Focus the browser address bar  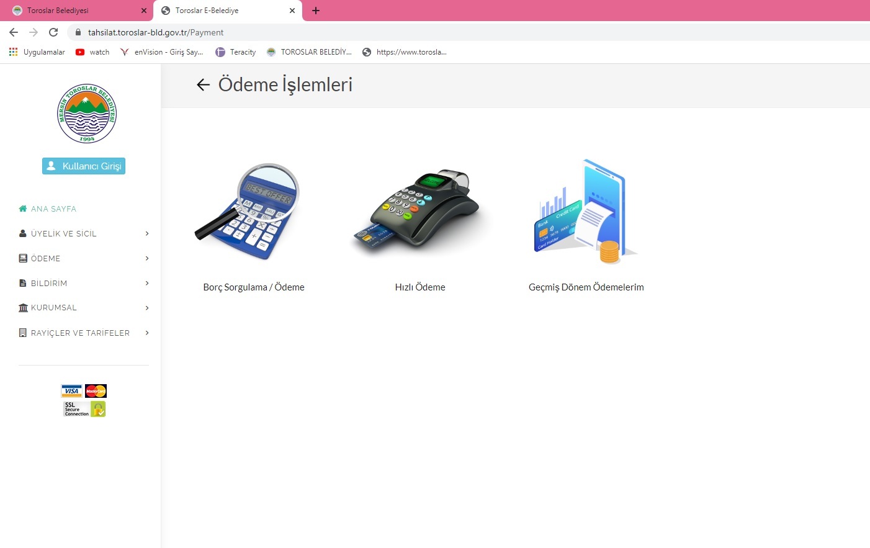(x=465, y=32)
